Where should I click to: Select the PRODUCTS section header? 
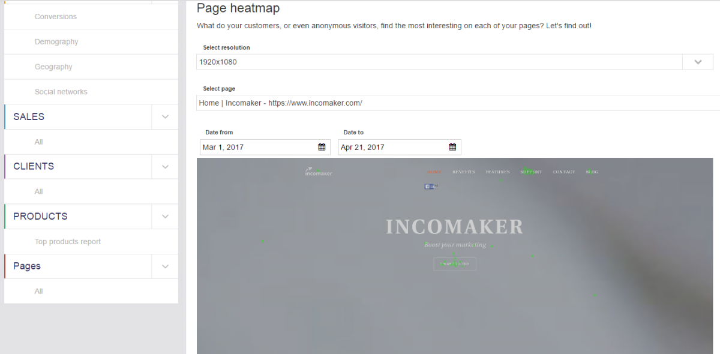point(78,217)
